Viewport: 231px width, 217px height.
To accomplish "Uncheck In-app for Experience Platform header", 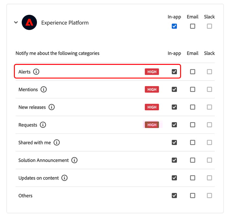I will pyautogui.click(x=174, y=26).
